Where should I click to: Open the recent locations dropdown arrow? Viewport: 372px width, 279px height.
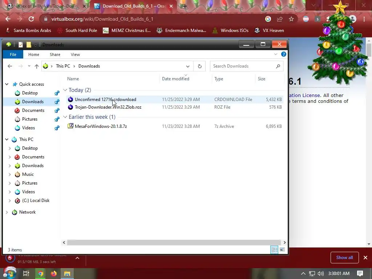coord(29,66)
